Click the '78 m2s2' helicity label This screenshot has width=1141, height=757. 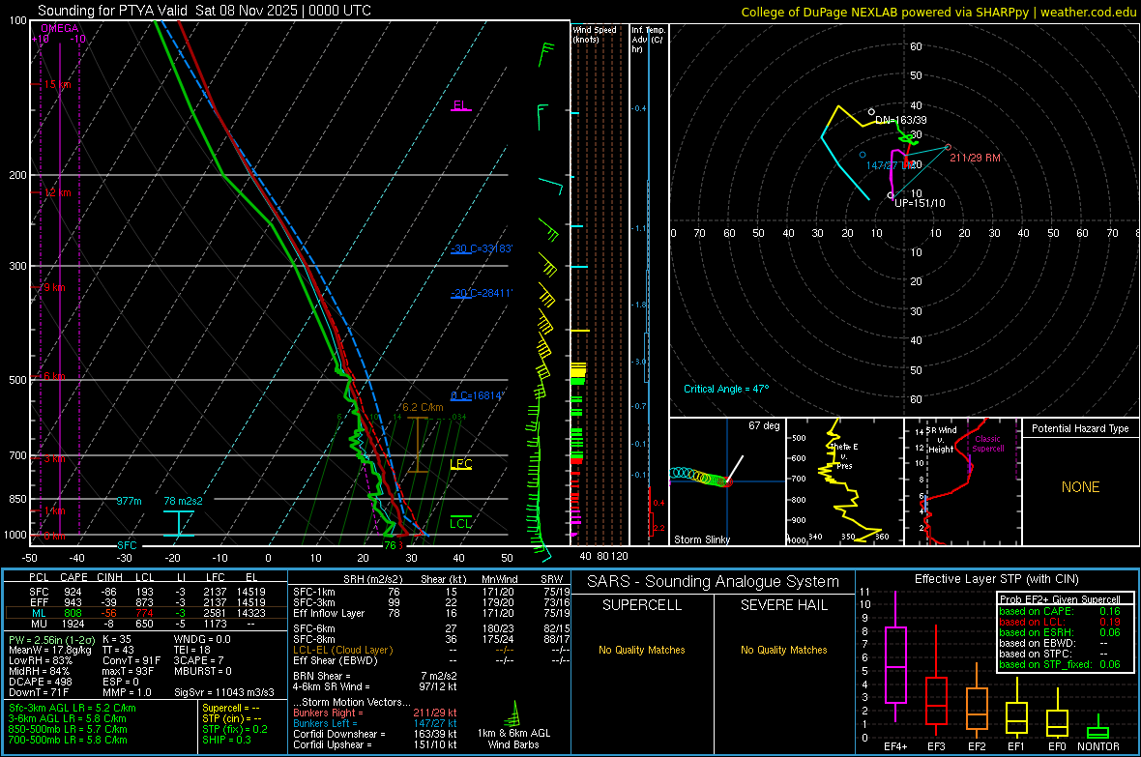point(184,501)
